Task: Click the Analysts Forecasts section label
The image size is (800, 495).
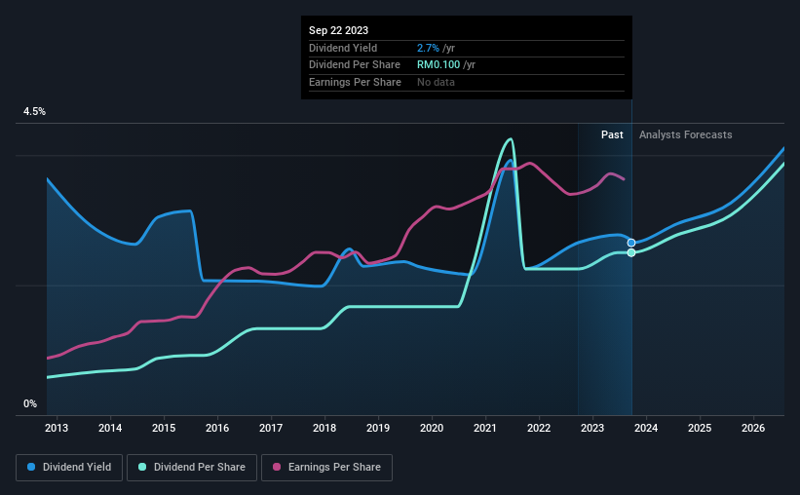Action: 685,134
